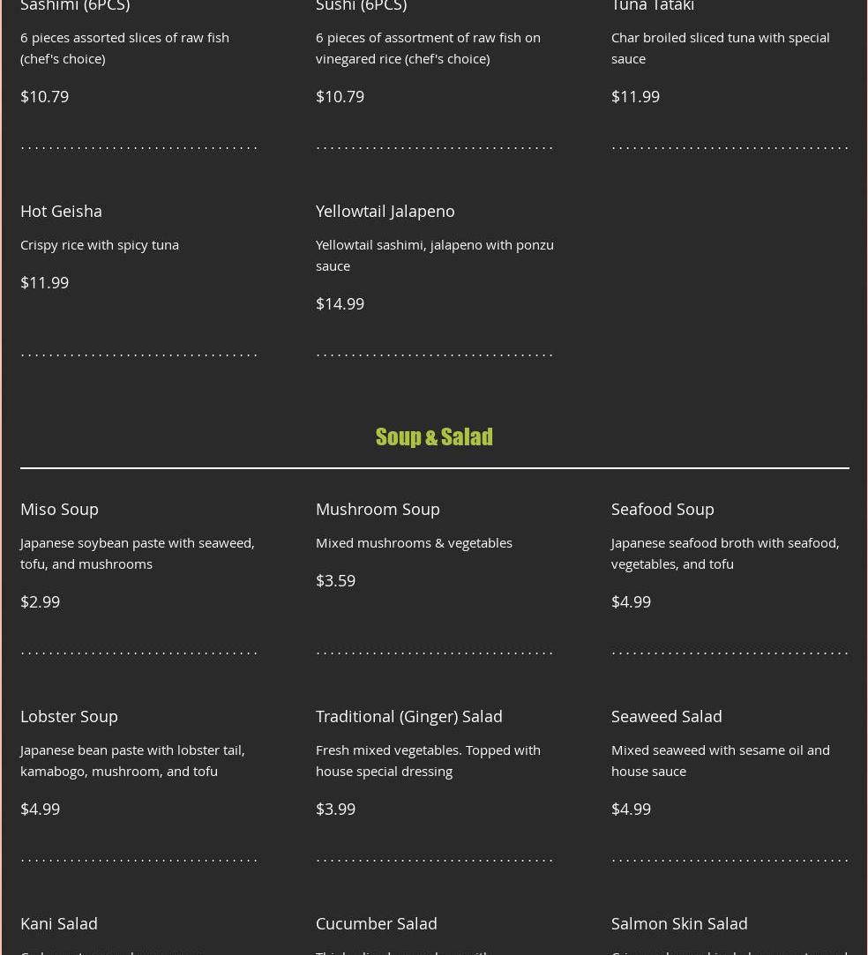Open the Salmon Skin Salad item
The width and height of the screenshot is (868, 955).
(x=679, y=923)
